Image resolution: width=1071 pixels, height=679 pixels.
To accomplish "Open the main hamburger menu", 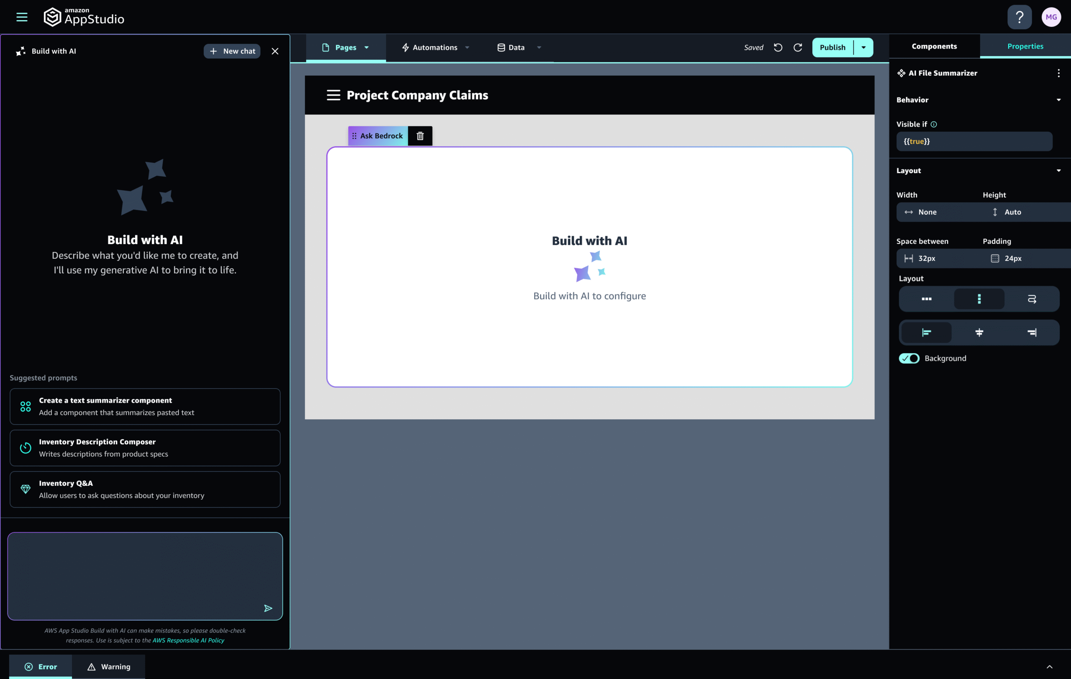I will coord(22,17).
